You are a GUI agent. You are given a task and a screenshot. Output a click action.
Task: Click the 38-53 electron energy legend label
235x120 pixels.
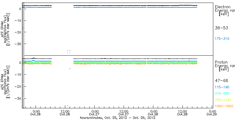click(x=221, y=28)
